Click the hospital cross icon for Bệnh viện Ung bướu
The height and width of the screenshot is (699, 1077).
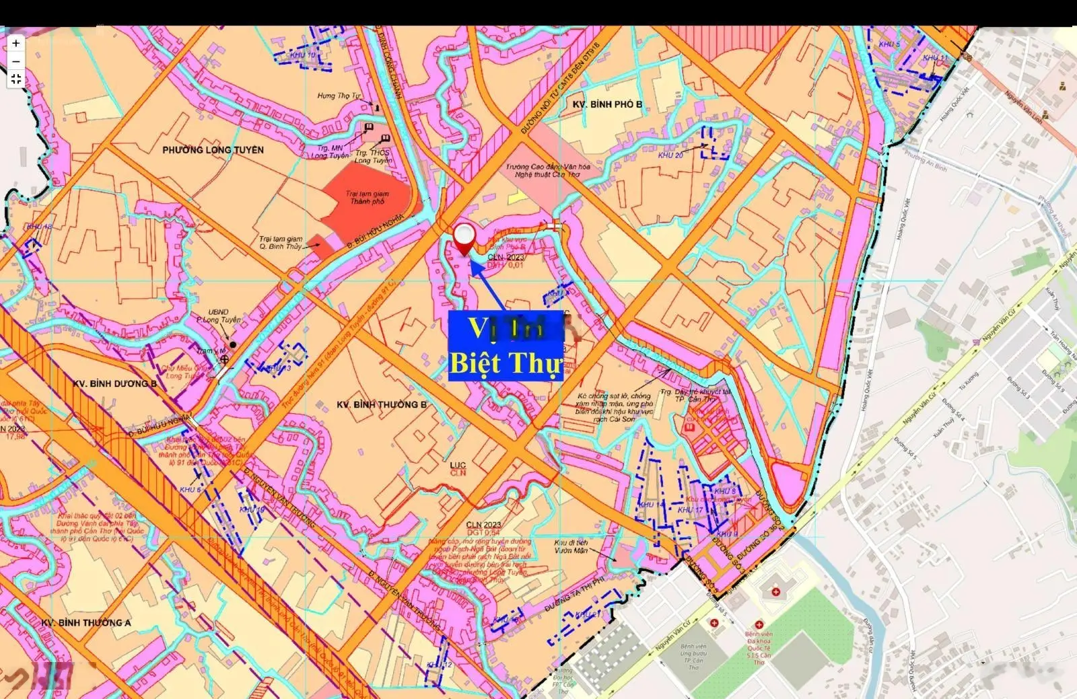(714, 624)
